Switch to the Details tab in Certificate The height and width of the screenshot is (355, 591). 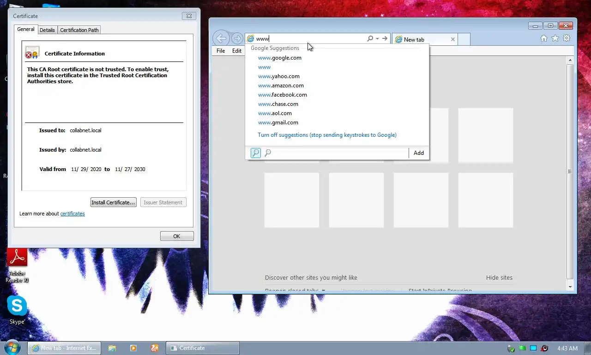coord(47,30)
